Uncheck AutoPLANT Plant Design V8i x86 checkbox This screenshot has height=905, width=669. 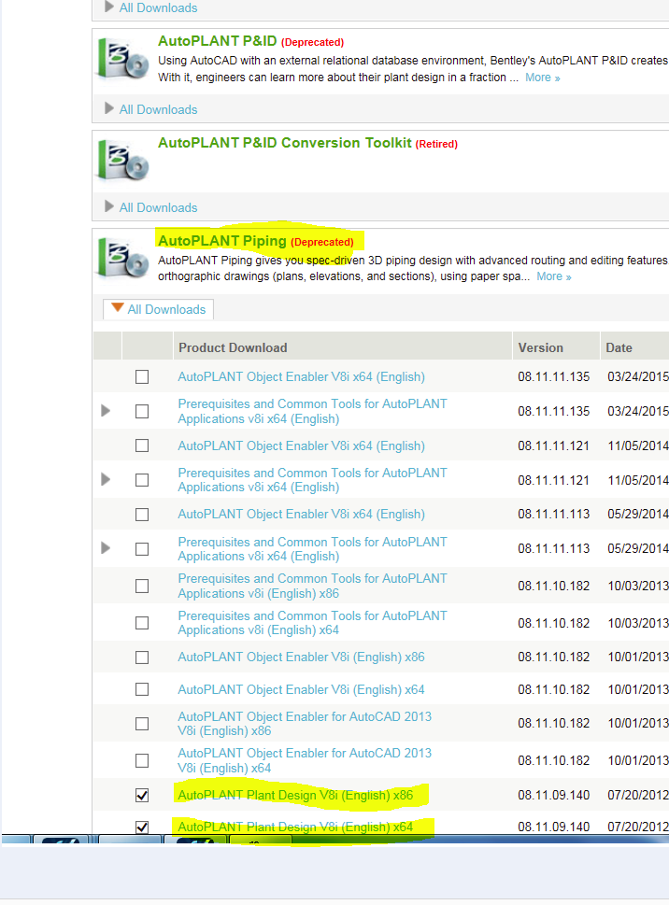click(x=142, y=796)
